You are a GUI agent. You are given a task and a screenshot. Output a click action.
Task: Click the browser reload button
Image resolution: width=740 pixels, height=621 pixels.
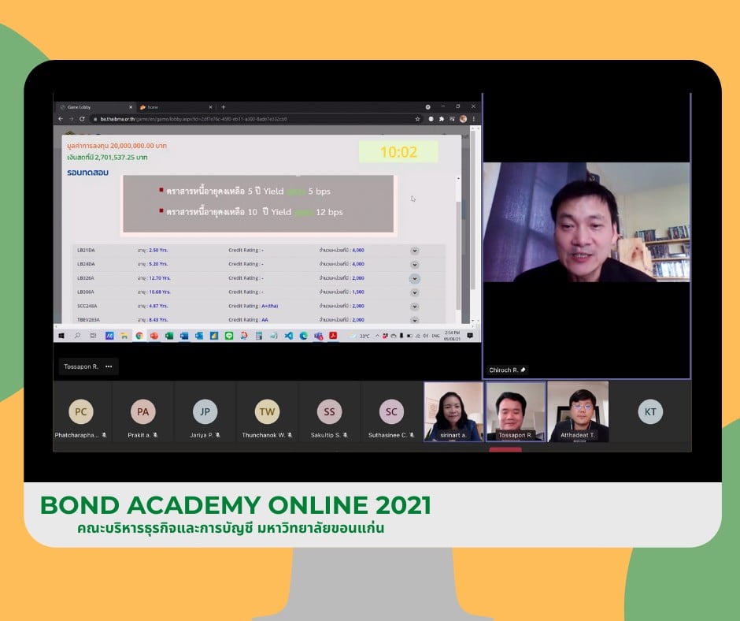coord(82,119)
